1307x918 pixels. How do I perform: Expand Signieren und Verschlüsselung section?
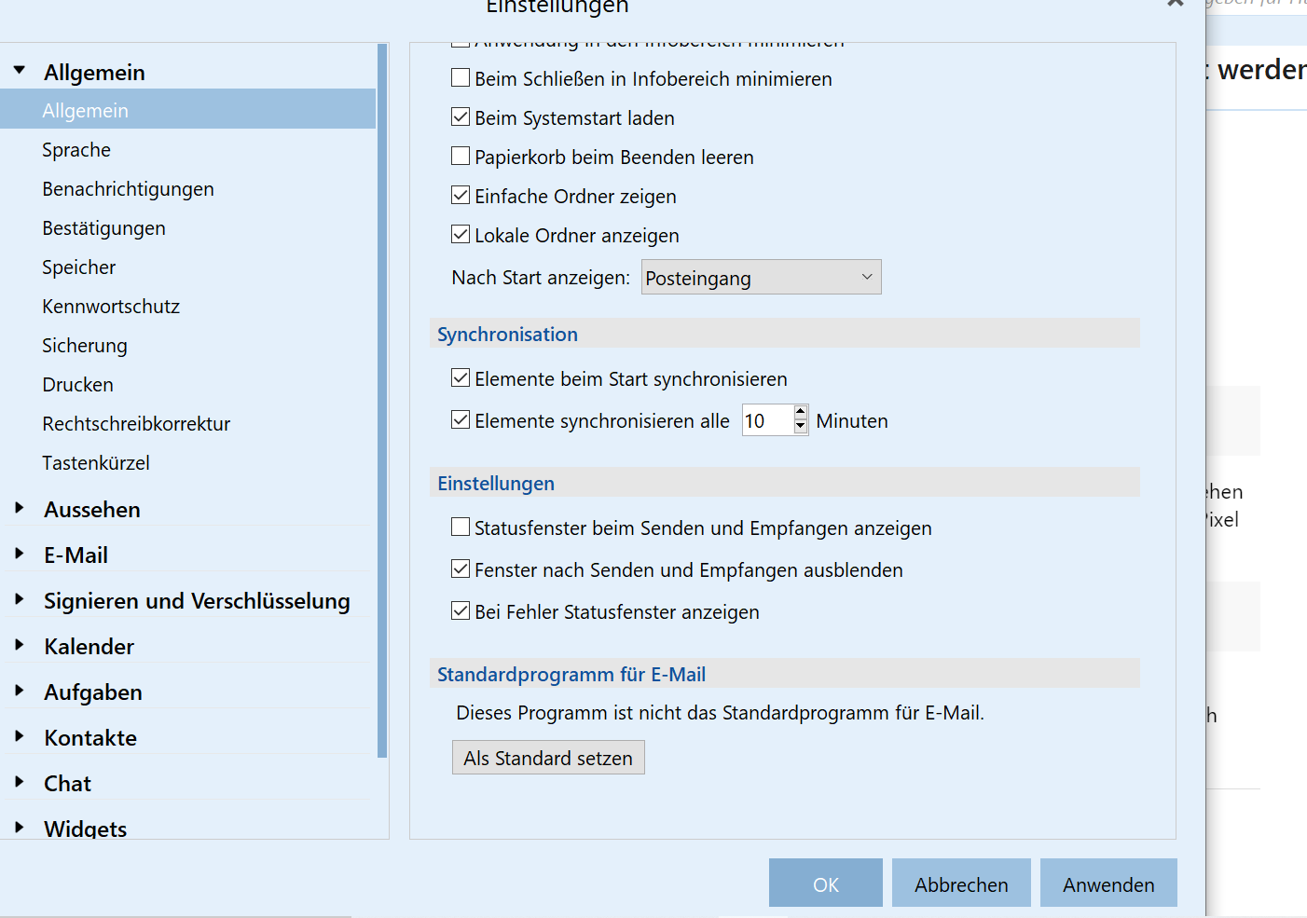20,599
